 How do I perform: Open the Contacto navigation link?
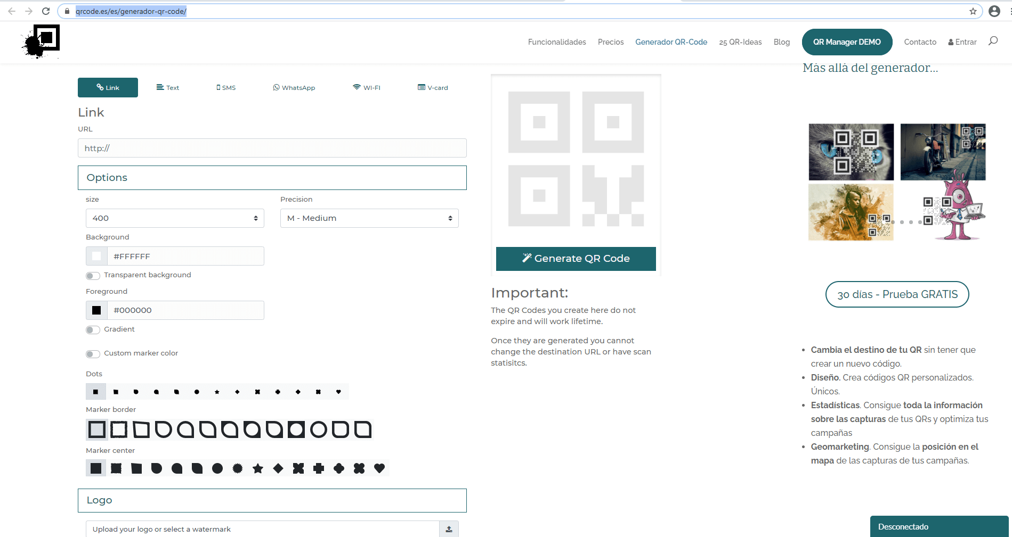coord(920,42)
